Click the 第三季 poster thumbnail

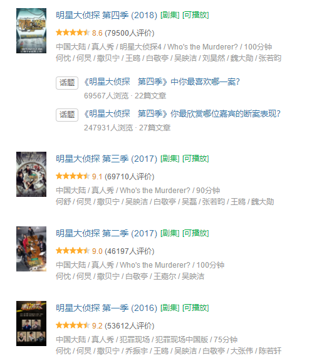(x=31, y=174)
